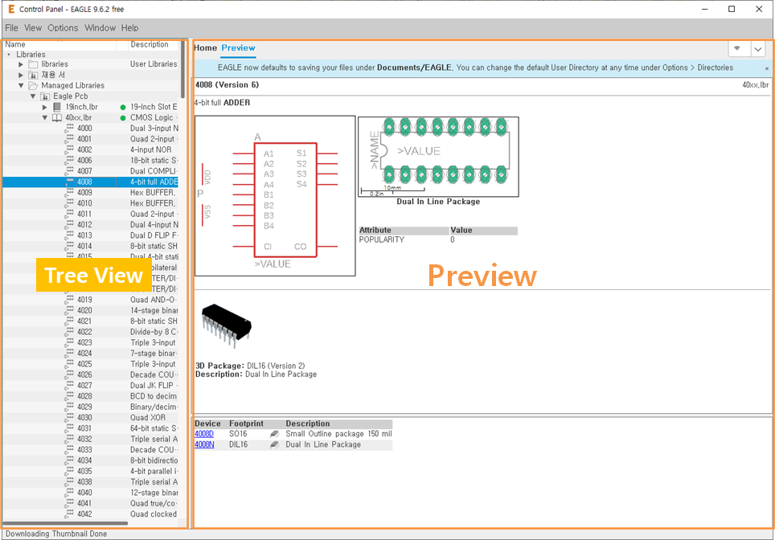Click device icon beside 4000

coord(69,129)
